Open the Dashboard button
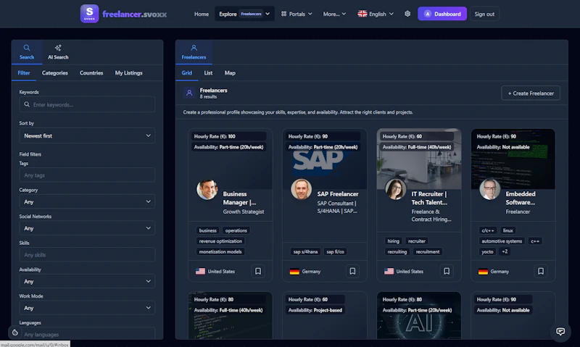Screen dimensions: 580x347 coord(442,14)
